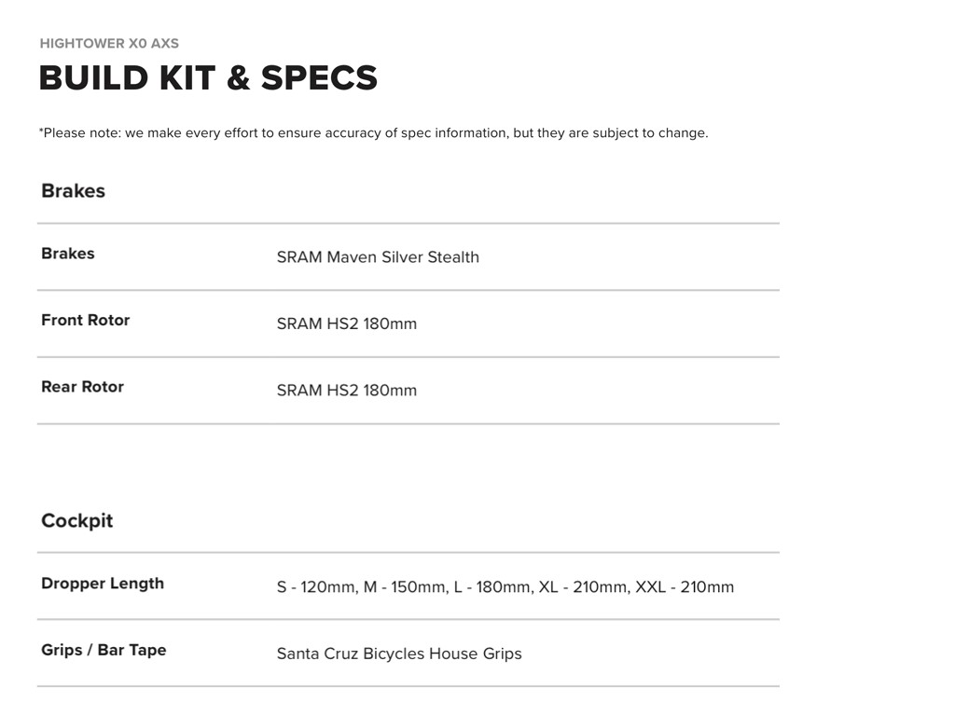Select the Cockpit section heading

(76, 521)
